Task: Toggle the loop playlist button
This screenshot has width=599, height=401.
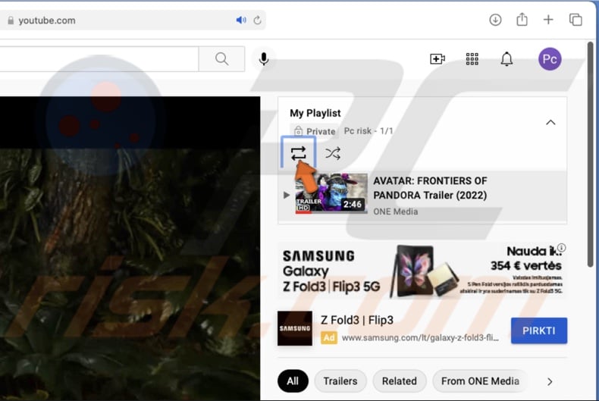Action: (299, 153)
